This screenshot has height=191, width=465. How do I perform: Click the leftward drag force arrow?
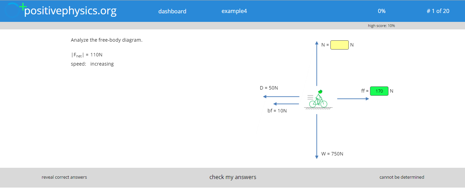281,97
